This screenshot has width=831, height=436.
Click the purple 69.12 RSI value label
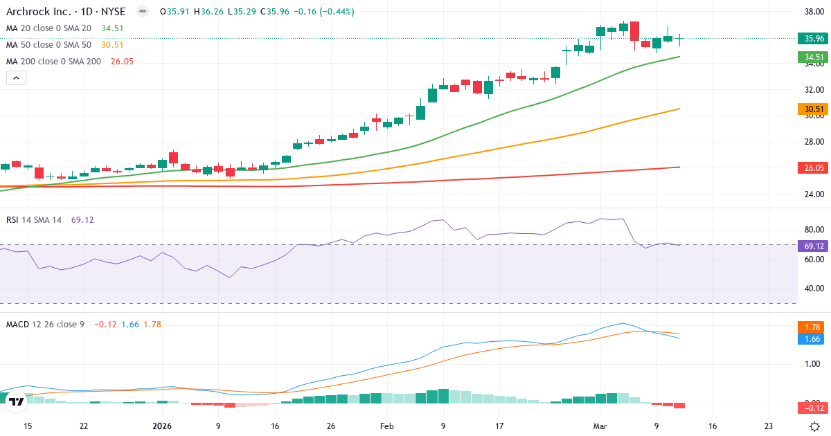click(x=812, y=246)
